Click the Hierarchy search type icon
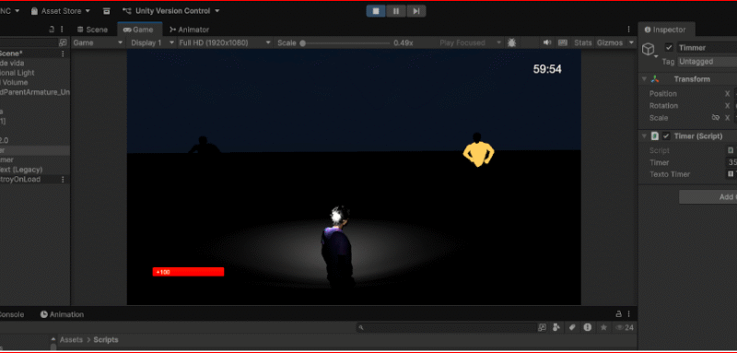Image resolution: width=737 pixels, height=353 pixels. tap(63, 42)
